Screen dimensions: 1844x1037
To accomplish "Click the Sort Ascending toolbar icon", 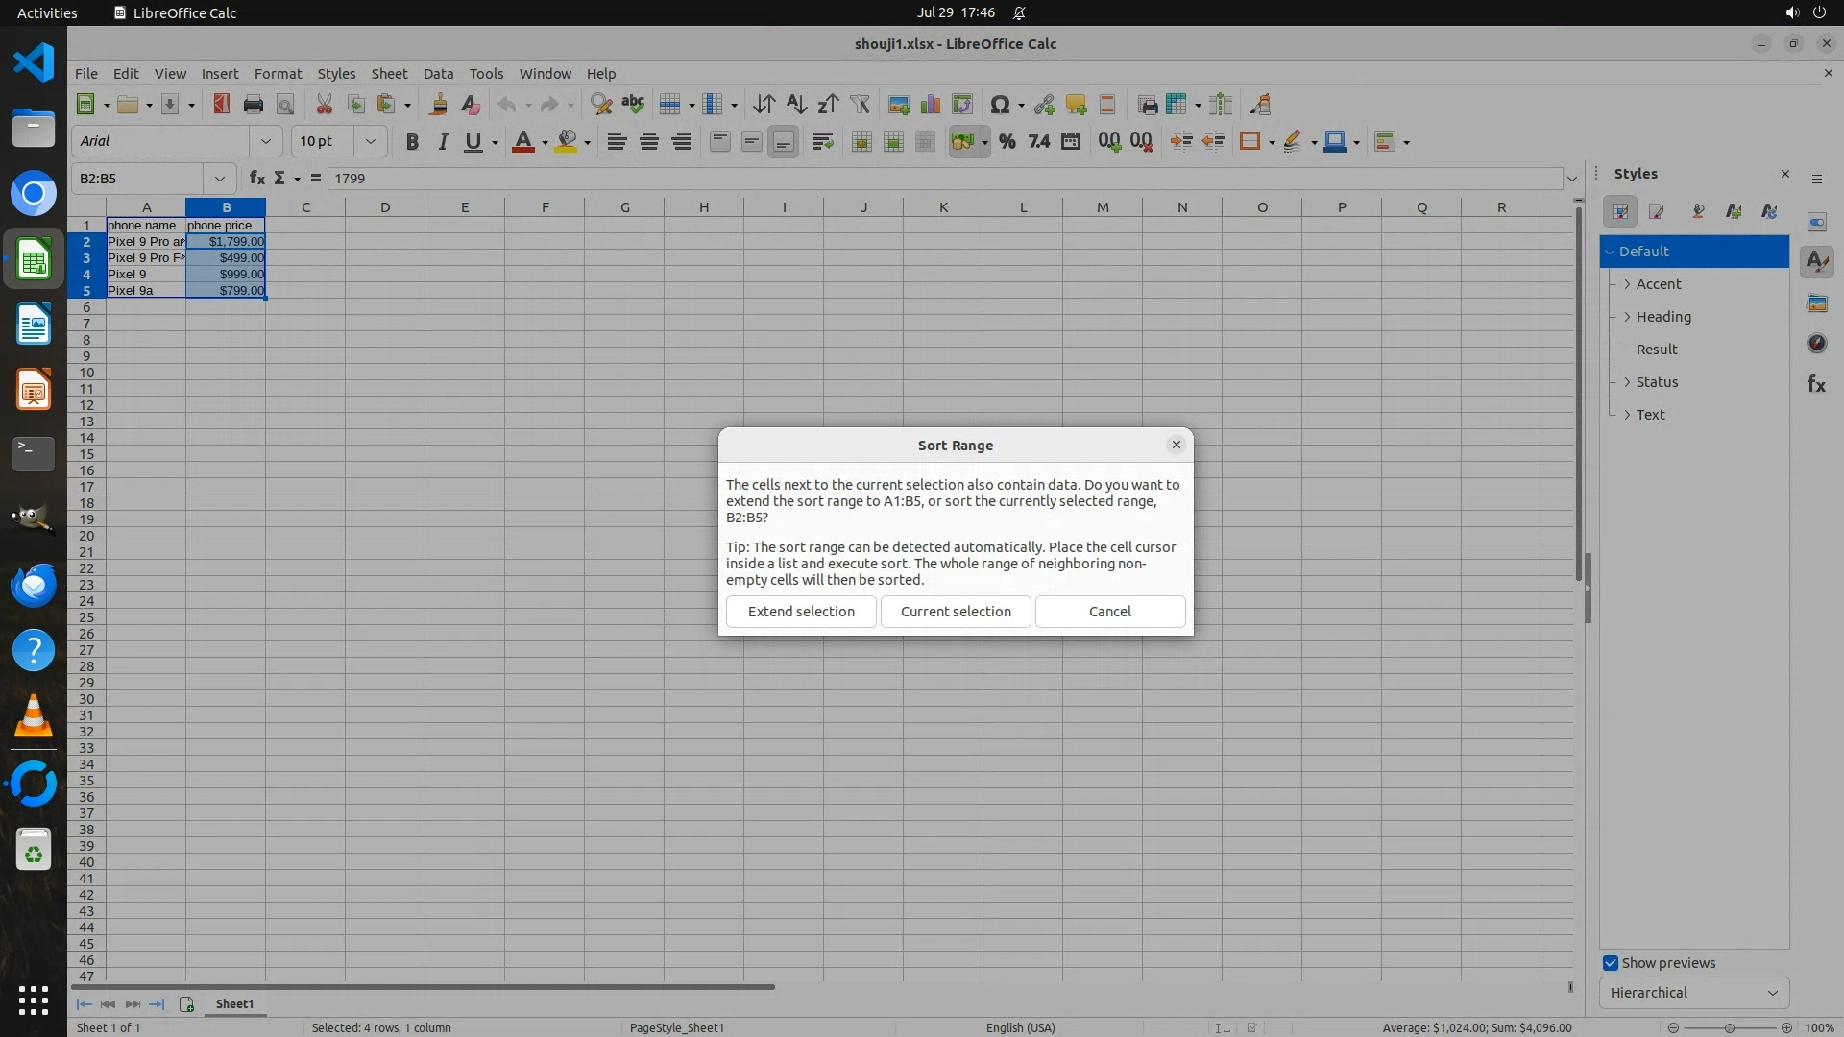I will 796,105.
